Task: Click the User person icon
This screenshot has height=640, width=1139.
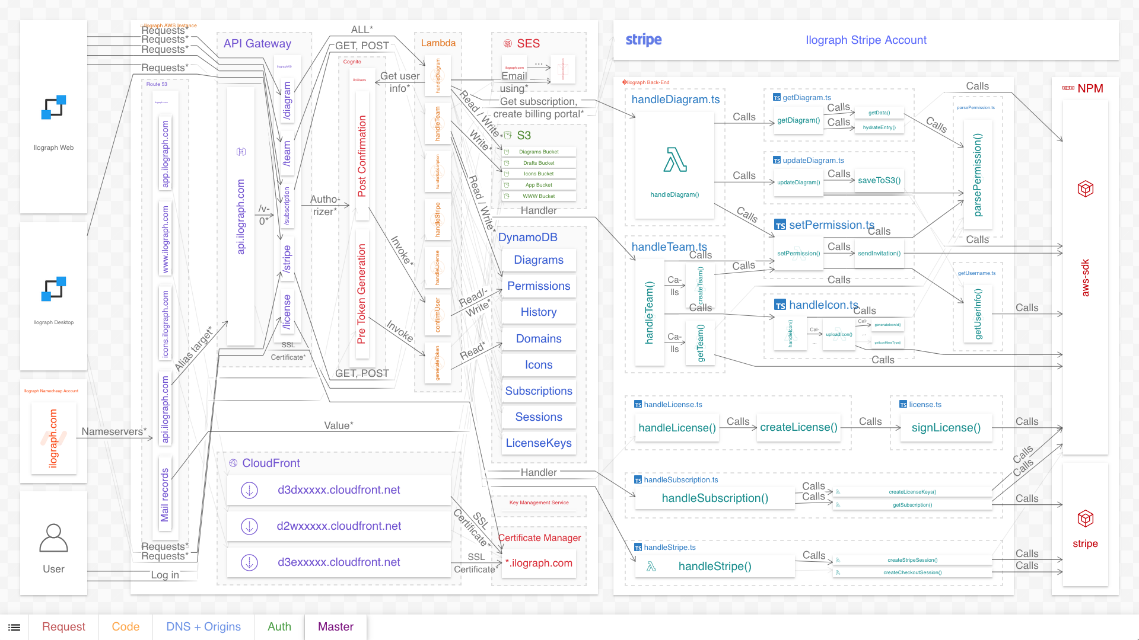Action: [53, 538]
